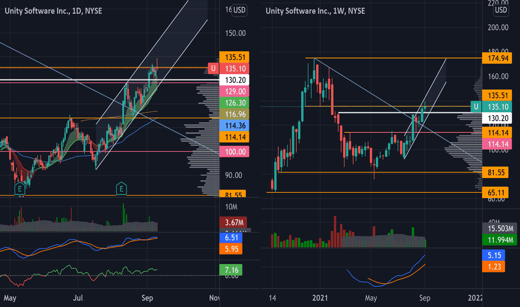520x307 pixels.
Task: Click the 3.67M volume label on daily chart
Action: (x=233, y=222)
